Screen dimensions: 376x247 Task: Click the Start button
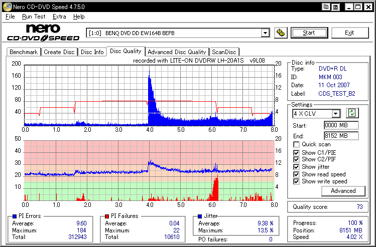click(309, 33)
